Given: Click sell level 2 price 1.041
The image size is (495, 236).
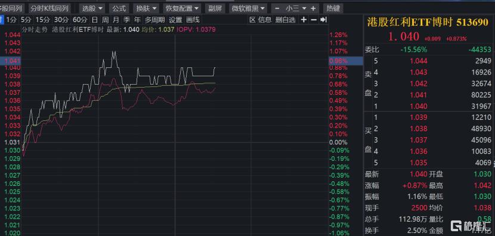Looking at the screenshot, I should pyautogui.click(x=419, y=95).
